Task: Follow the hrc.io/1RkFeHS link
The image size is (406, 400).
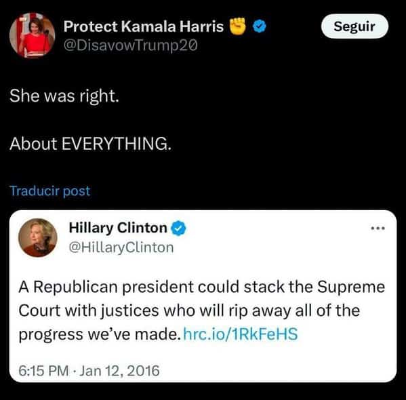Action: click(241, 334)
